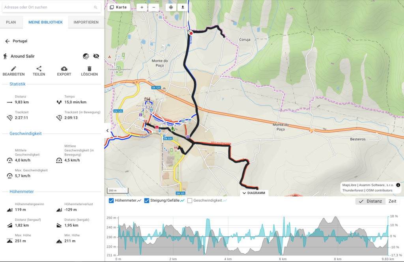Disable the Steigung/Gefälle checkbox
The image size is (404, 262).
click(x=147, y=200)
